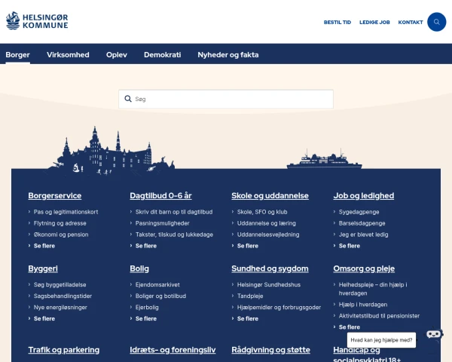This screenshot has height=362, width=452.
Task: Click Barselsdagpenge
Action: click(x=362, y=223)
